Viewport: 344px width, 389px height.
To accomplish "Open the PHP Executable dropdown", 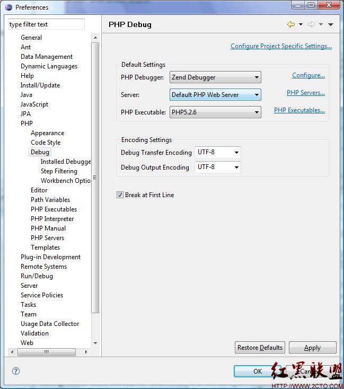I will (x=215, y=112).
